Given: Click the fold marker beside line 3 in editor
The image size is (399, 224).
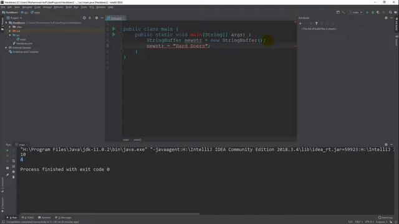Looking at the screenshot, I should tap(122, 35).
